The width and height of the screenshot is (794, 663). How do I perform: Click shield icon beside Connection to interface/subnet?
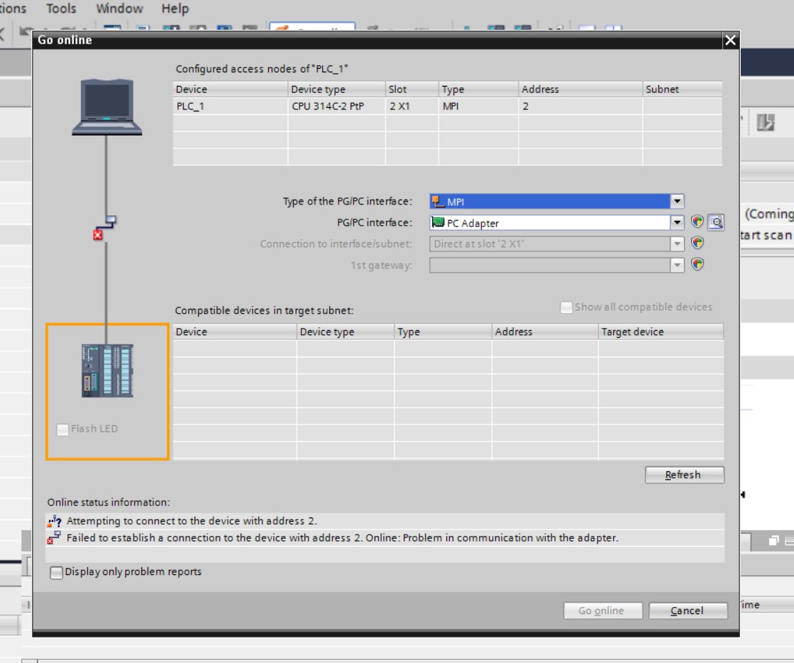point(697,243)
